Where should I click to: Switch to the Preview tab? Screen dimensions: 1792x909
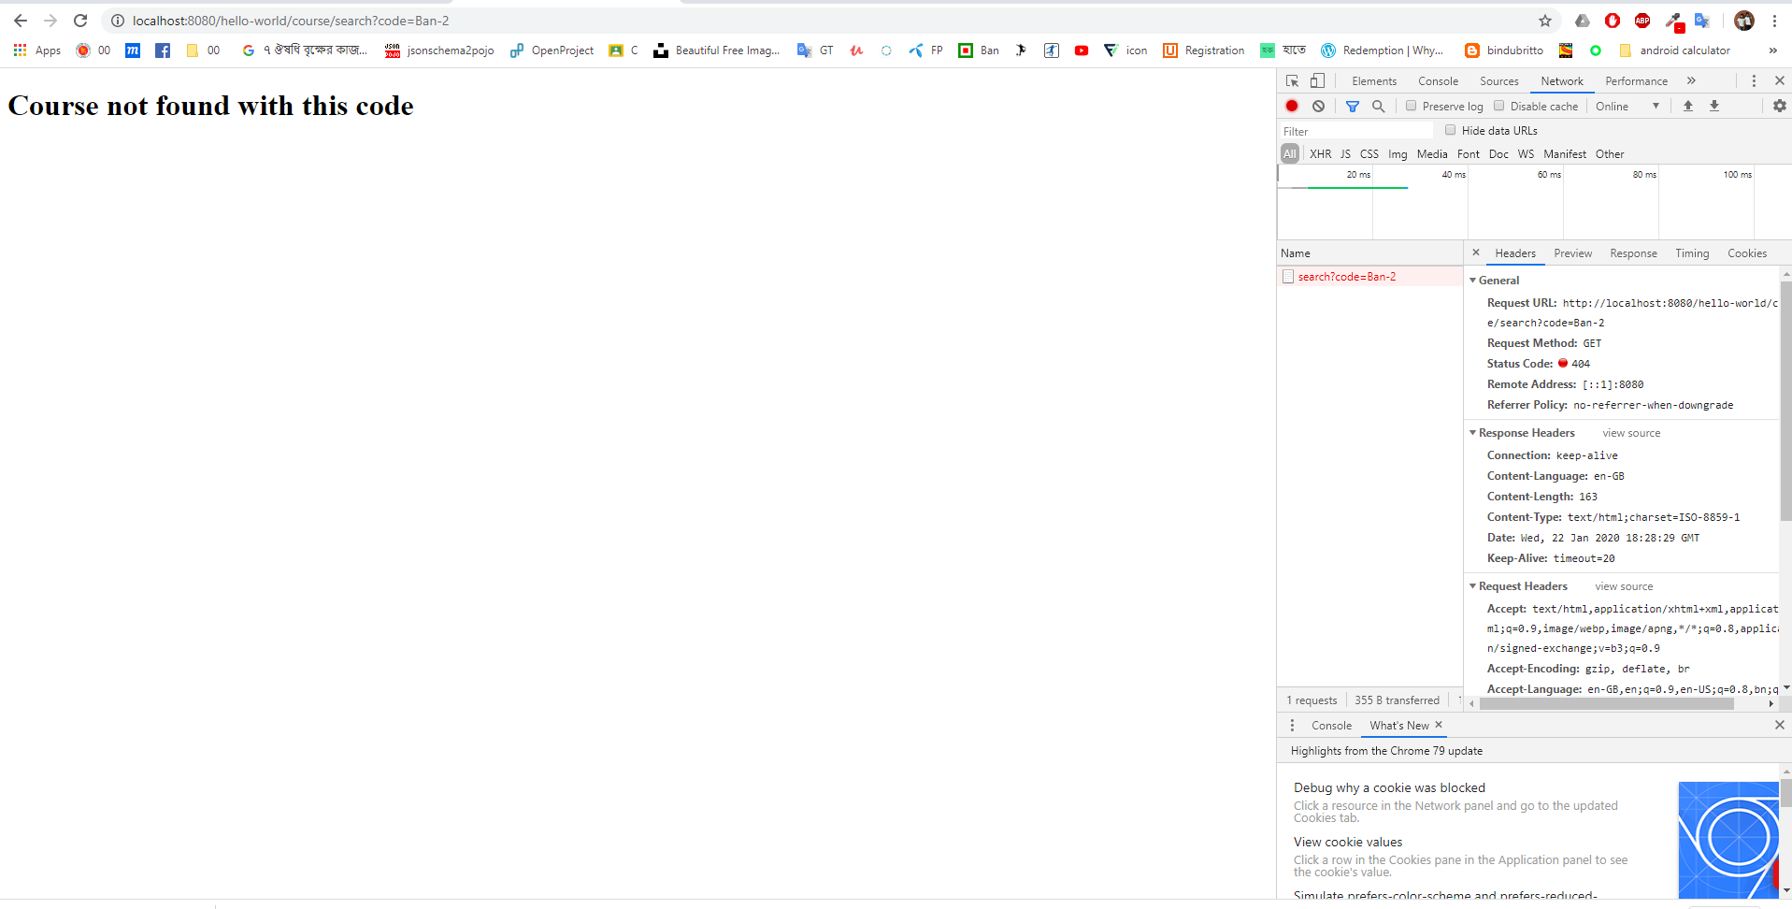[1572, 252]
